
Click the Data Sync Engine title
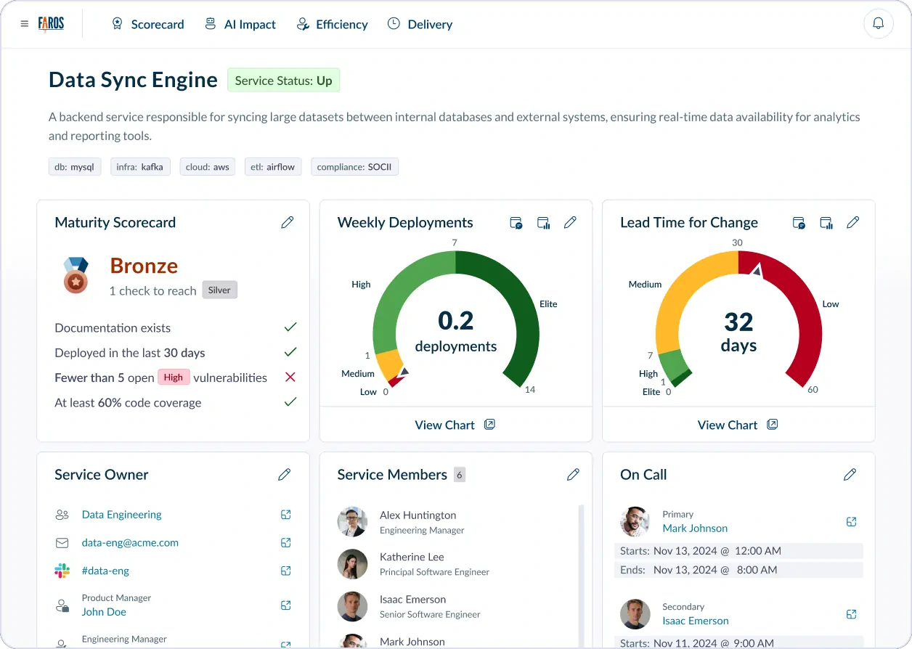(133, 80)
